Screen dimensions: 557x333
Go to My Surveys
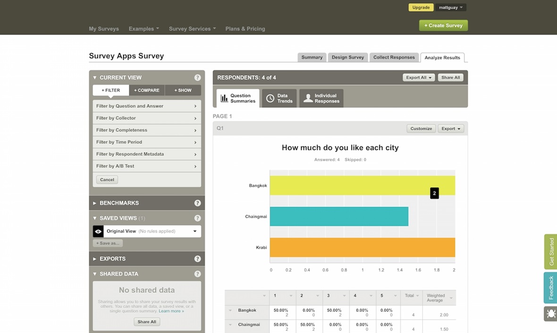click(104, 29)
